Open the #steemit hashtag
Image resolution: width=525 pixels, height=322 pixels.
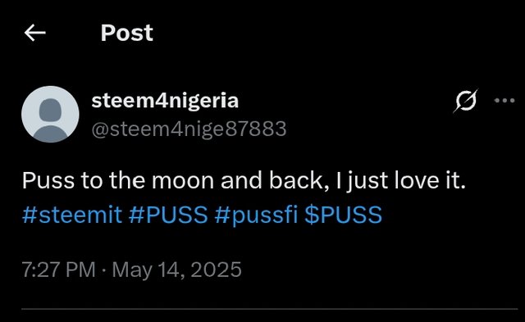72,215
